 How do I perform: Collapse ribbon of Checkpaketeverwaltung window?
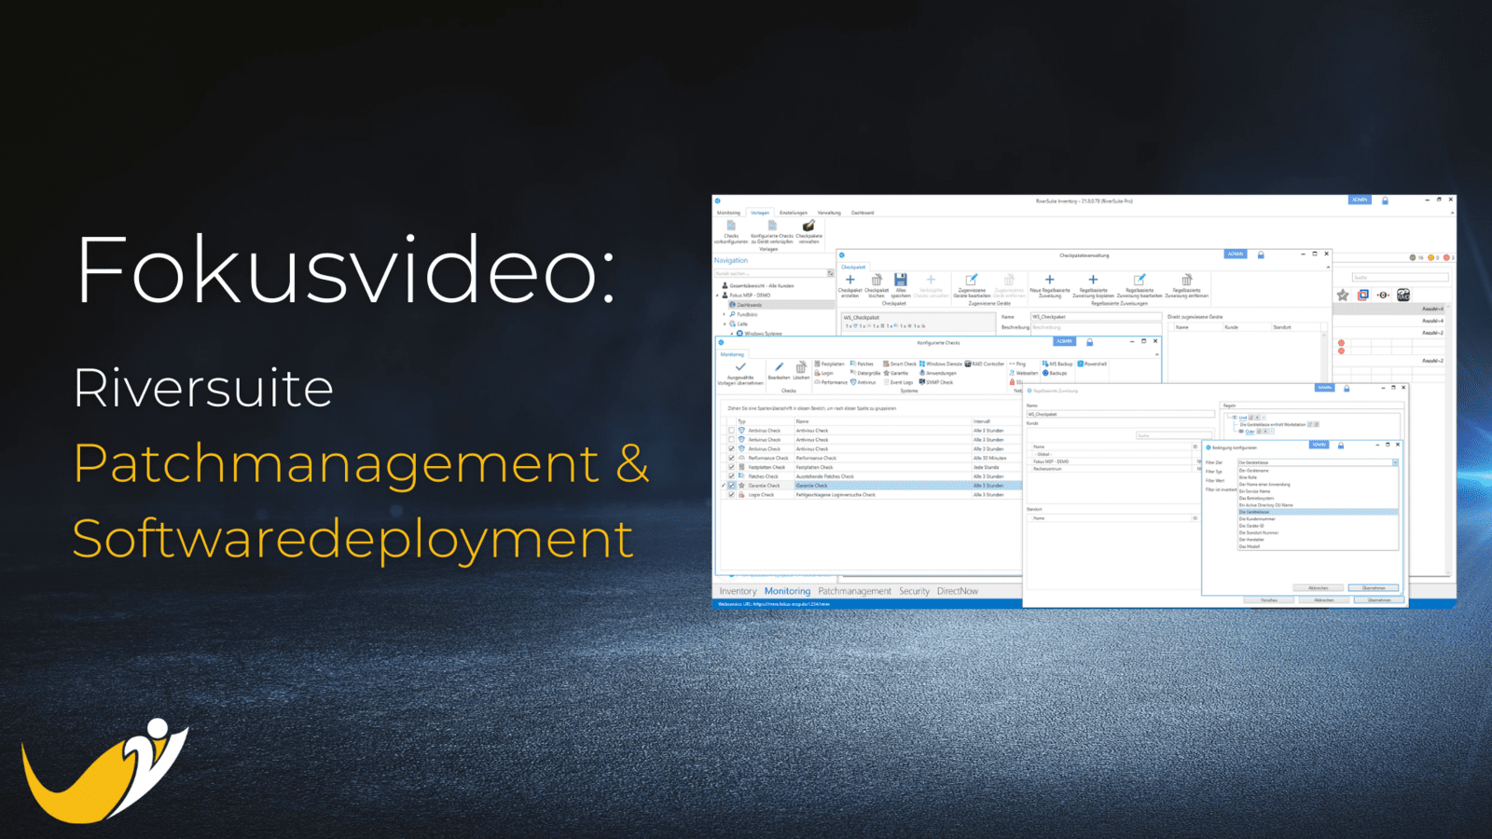coord(1328,267)
